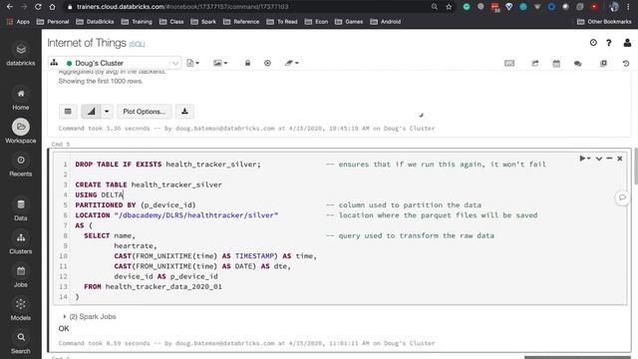Delete the cell with the X icon
Image resolution: width=638 pixels, height=359 pixels.
tap(620, 159)
